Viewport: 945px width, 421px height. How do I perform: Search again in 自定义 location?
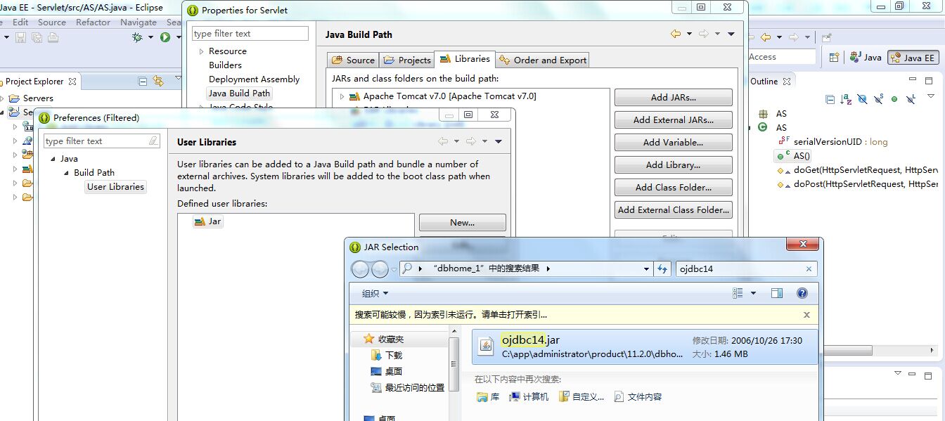click(581, 397)
